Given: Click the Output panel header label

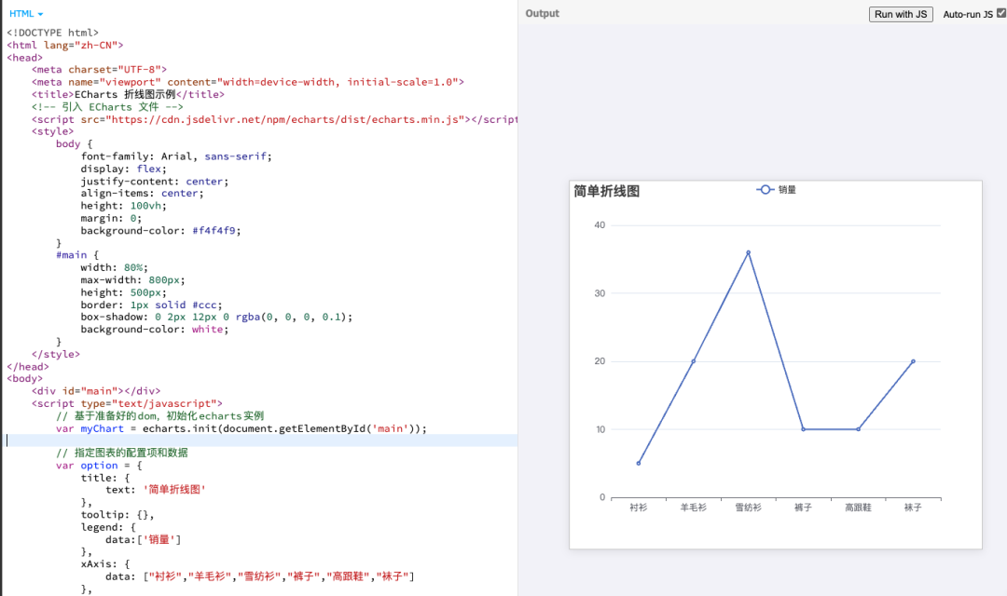Looking at the screenshot, I should tap(542, 14).
